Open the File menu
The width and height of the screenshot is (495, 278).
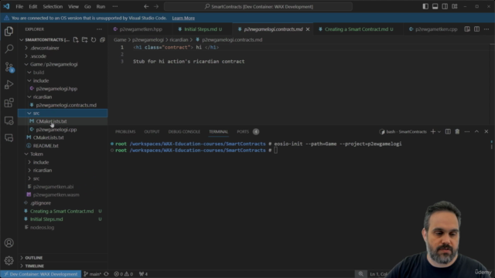(x=19, y=6)
